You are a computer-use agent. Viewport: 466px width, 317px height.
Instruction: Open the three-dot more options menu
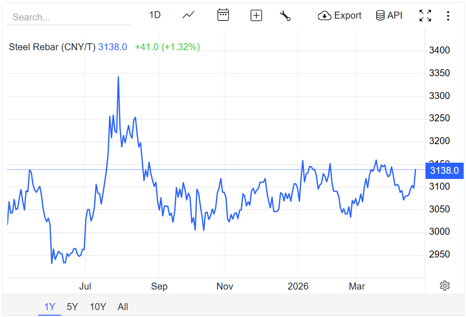coord(447,16)
